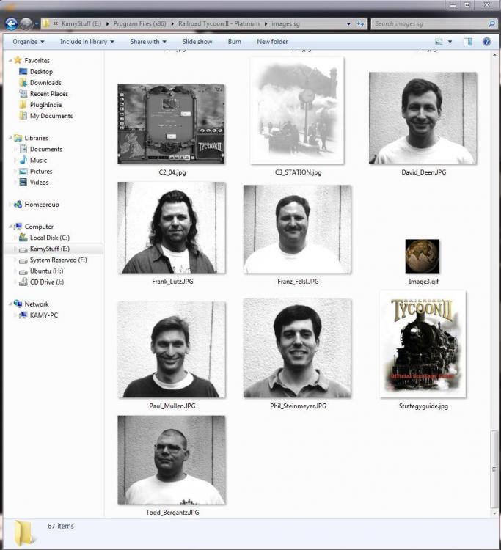
Task: Select CD Drive (J:) in navigation pane
Action: (x=46, y=282)
